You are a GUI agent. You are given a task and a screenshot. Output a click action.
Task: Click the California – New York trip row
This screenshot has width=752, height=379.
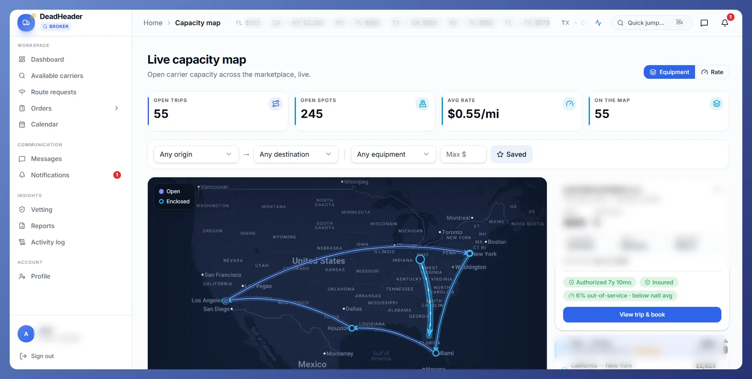[642, 365]
